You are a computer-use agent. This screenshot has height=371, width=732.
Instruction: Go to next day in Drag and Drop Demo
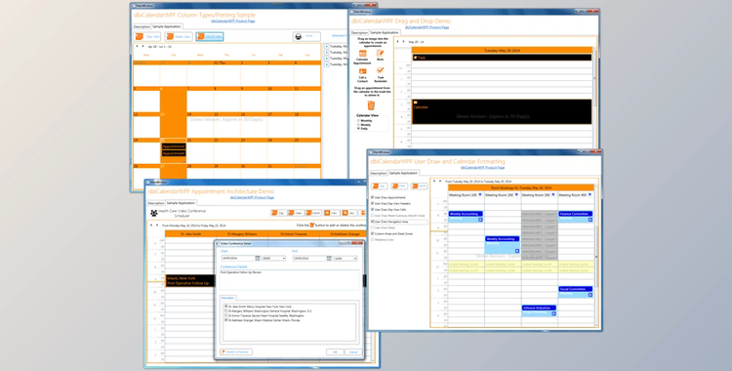[x=403, y=42]
